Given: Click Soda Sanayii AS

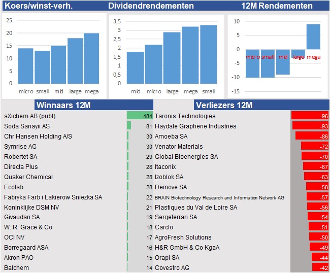Looking at the screenshot, I should pyautogui.click(x=27, y=126).
